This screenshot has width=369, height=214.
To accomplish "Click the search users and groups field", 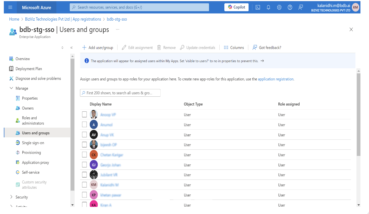I will (x=120, y=93).
